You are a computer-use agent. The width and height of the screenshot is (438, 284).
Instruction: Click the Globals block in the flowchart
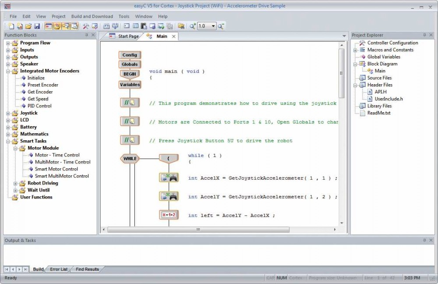coord(130,64)
